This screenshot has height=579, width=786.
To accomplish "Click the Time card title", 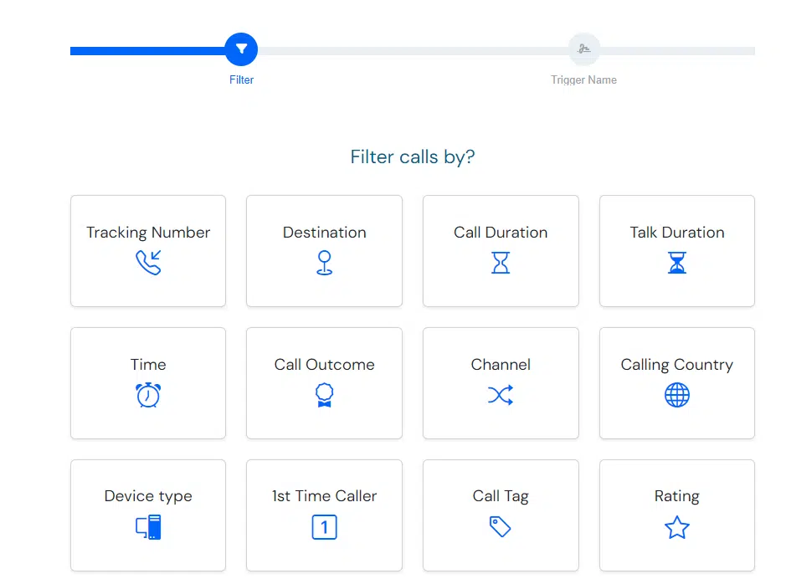I will 148,364.
